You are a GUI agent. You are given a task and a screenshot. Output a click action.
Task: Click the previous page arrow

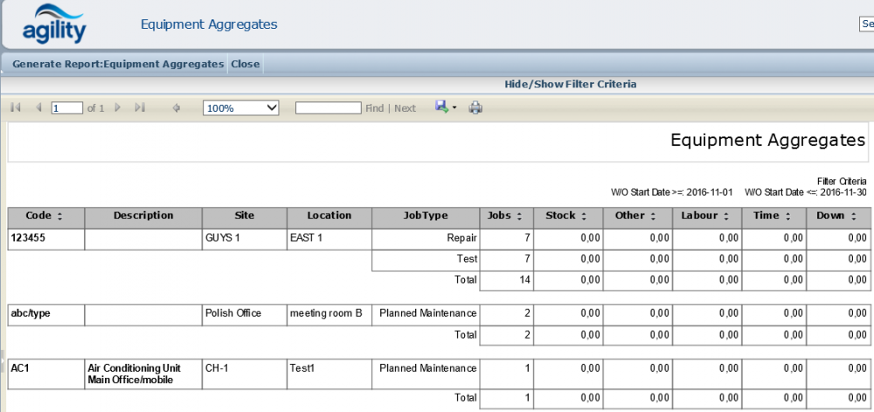38,107
